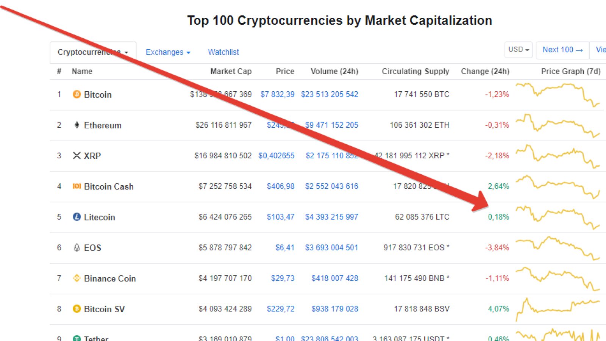Screen dimensions: 606x341
Task: View Bitcoin 7d price graph thumbnail
Action: point(558,94)
